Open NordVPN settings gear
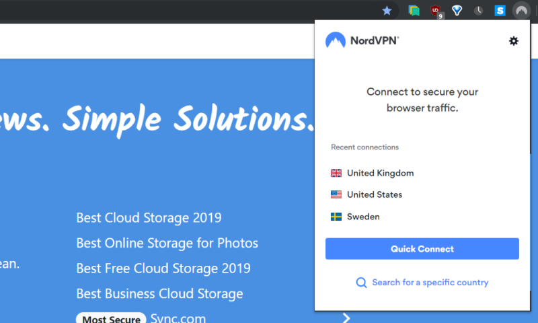 514,41
